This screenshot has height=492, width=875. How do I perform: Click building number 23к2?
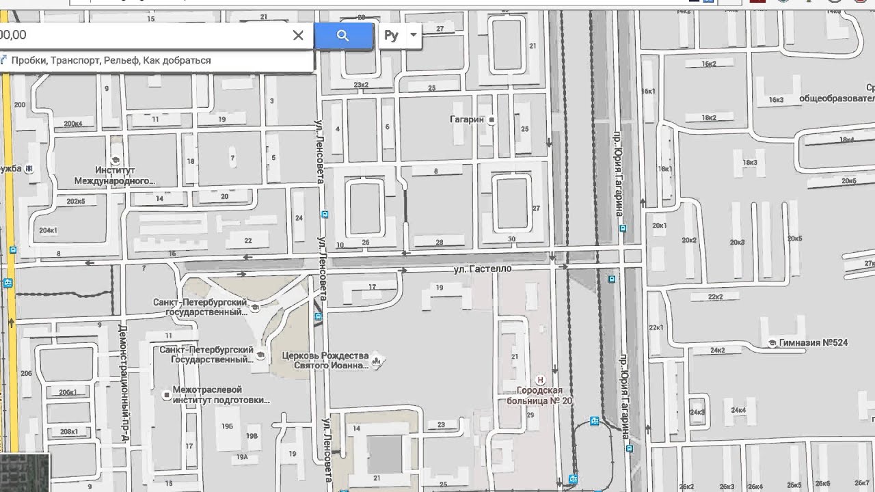[x=362, y=85]
